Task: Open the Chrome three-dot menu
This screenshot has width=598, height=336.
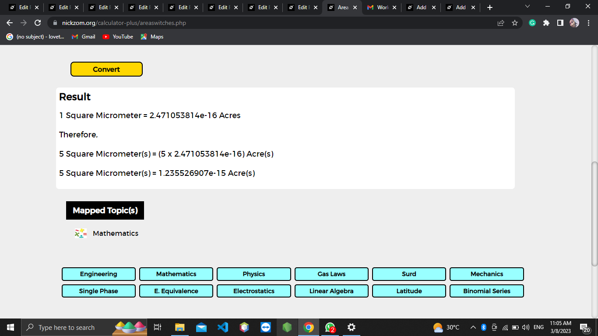Action: 588,23
